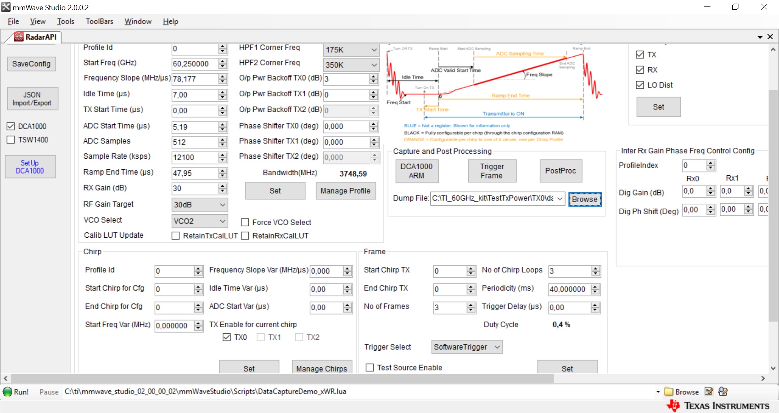Click the Frequency Slope value field
This screenshot has width=779, height=413.
[x=195, y=79]
